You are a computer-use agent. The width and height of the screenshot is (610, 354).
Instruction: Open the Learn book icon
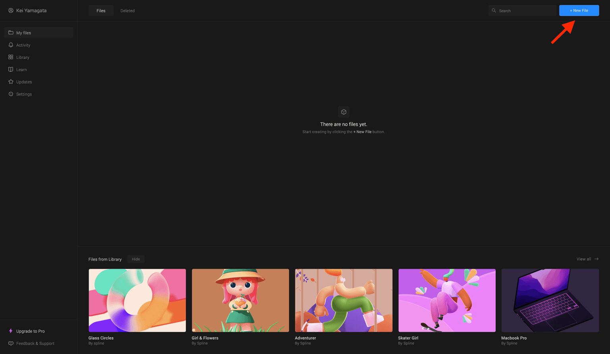click(11, 70)
